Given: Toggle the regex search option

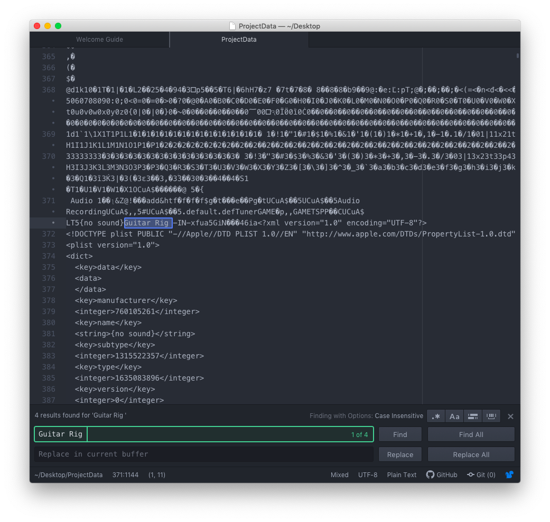Looking at the screenshot, I should point(436,416).
